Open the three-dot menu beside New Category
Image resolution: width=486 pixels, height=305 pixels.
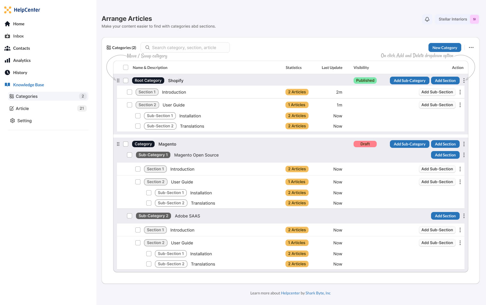tap(471, 47)
